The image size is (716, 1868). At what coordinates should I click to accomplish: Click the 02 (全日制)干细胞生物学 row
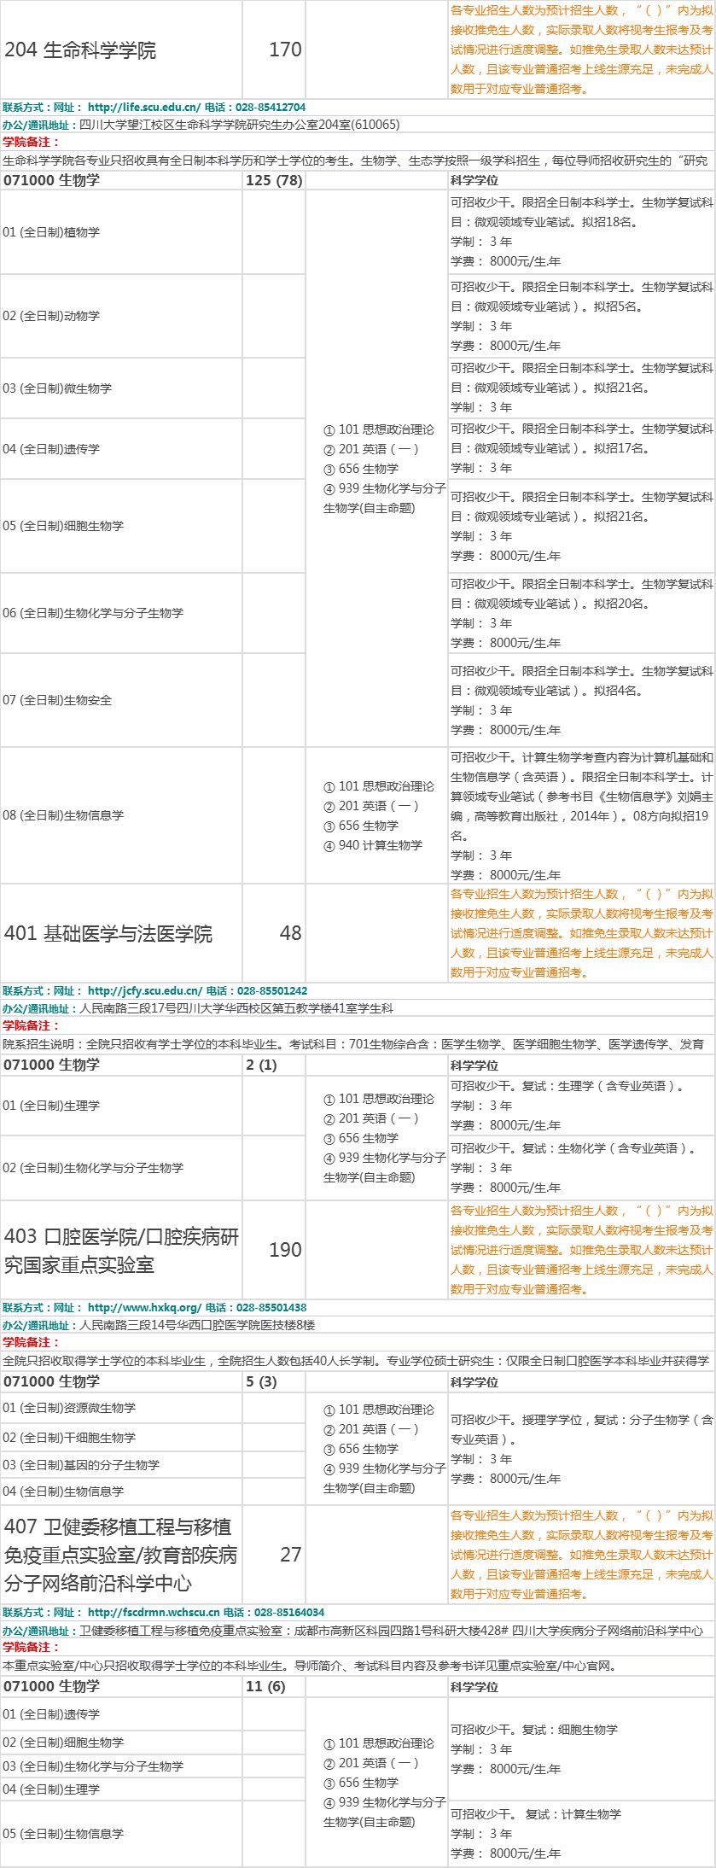(69, 1438)
